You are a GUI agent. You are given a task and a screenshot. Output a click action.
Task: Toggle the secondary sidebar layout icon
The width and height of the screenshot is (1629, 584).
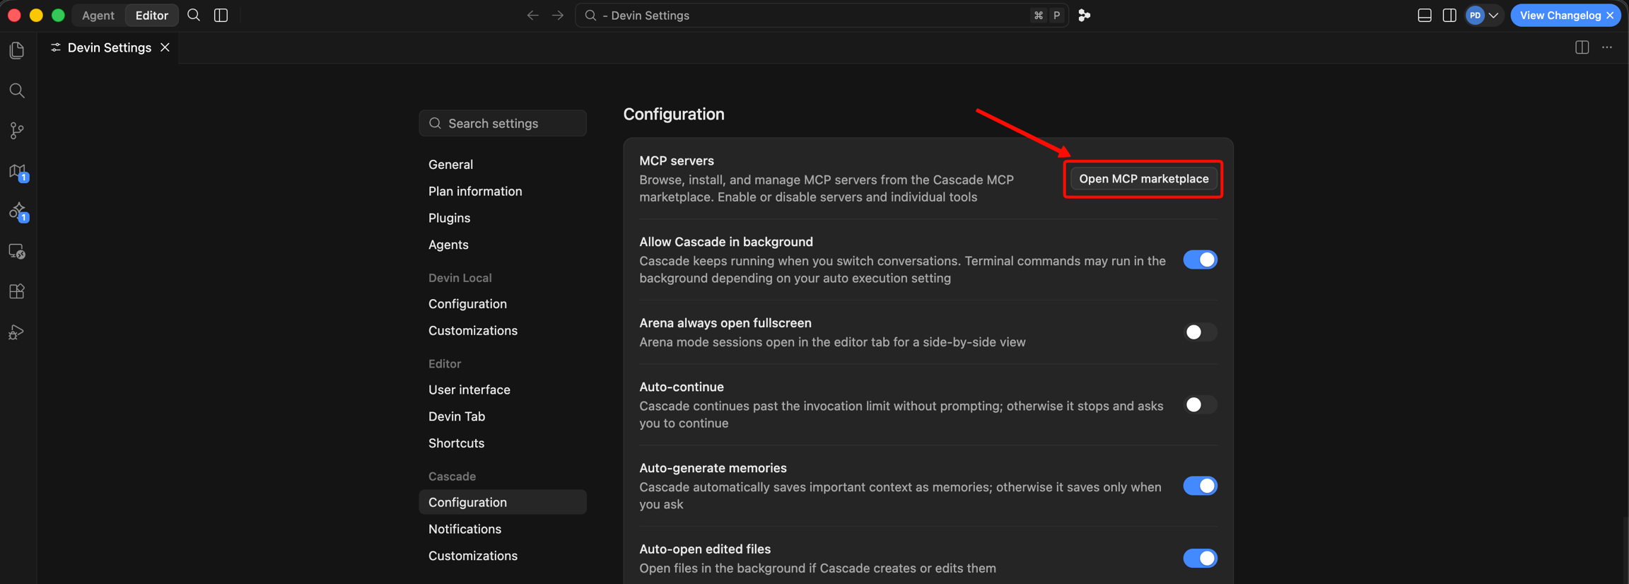click(x=1449, y=15)
